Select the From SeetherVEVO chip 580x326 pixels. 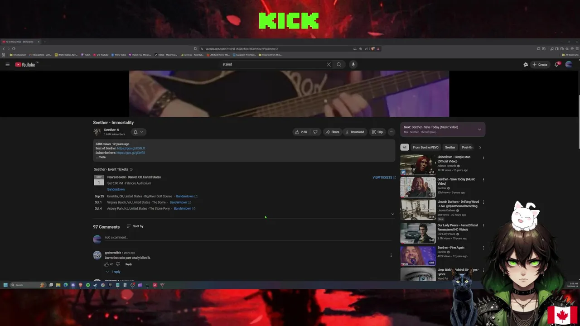point(425,147)
